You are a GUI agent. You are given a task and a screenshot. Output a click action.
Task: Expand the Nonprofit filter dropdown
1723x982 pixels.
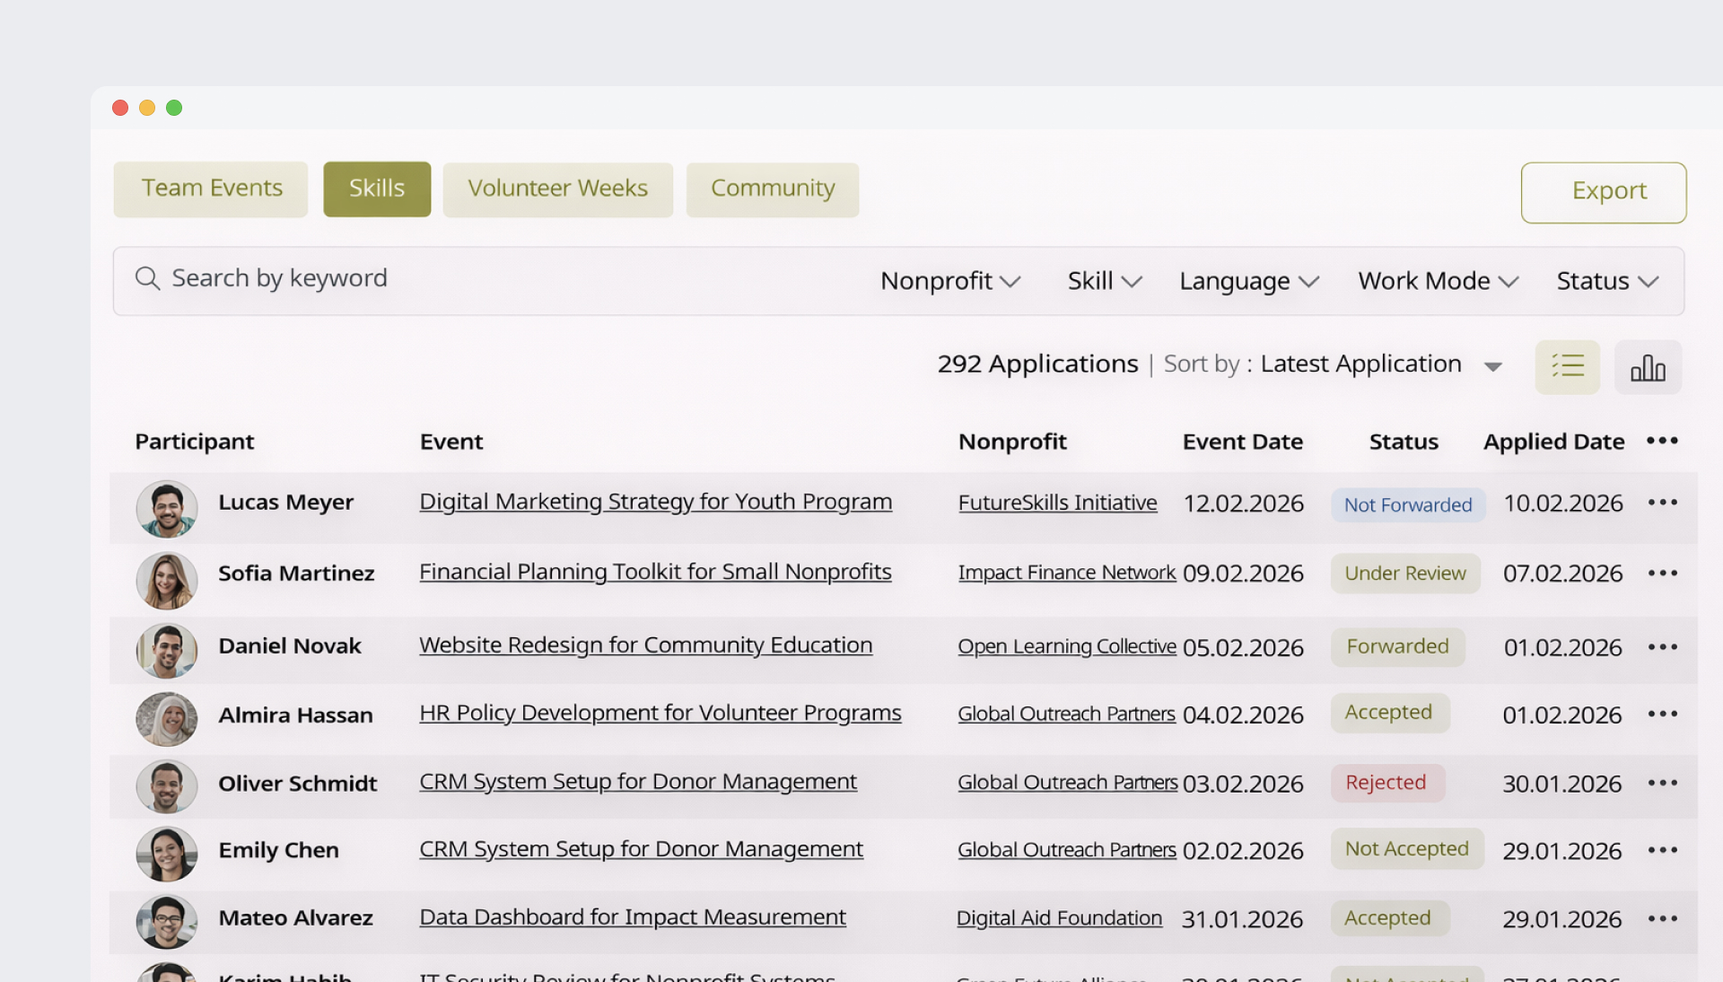(x=950, y=281)
